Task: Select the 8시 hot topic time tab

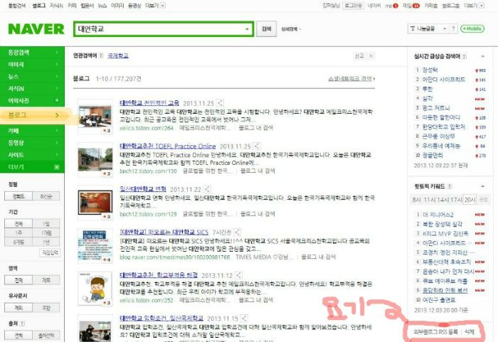Action: (416, 200)
